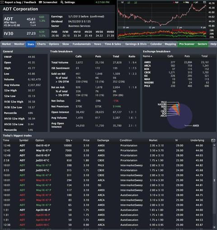Click the up arrow of the trades scrollbar

(x=214, y=145)
